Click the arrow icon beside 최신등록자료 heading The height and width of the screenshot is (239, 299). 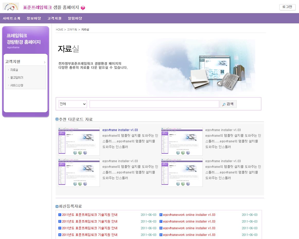[57, 206]
